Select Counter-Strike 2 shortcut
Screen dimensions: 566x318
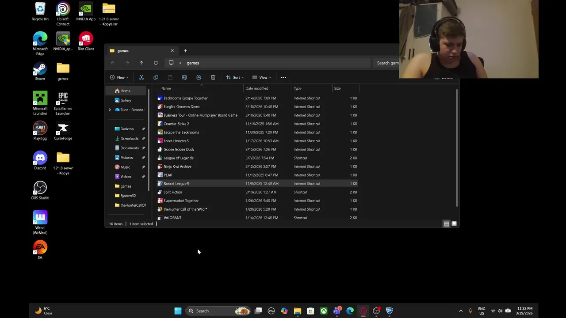pos(257,124)
